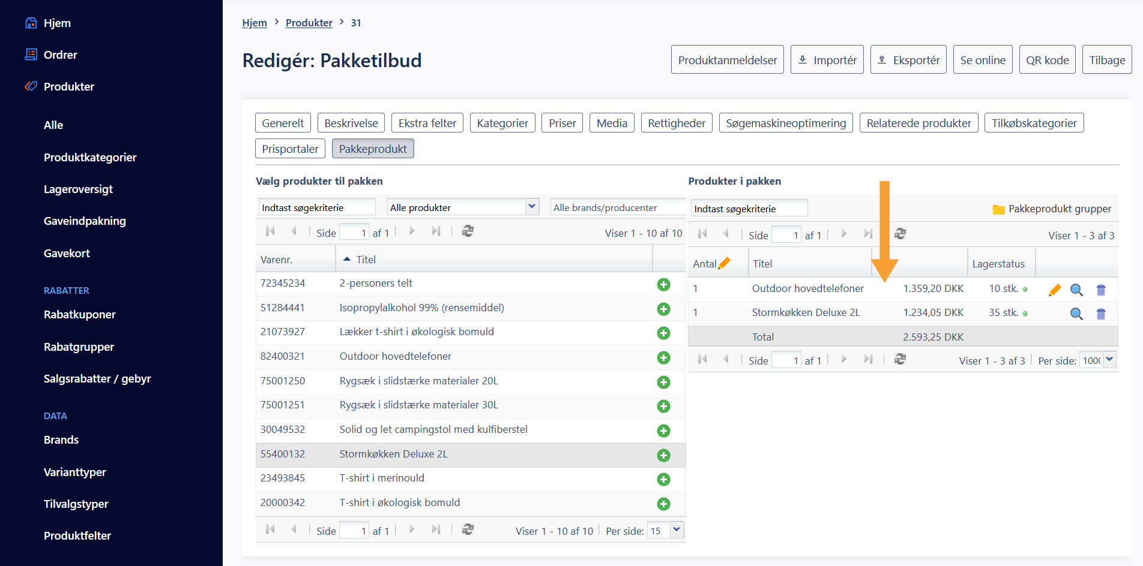Viewport: 1143px width, 566px height.
Task: Click green plus for Stormkøkken Deluxe 2L
Action: pyautogui.click(x=663, y=456)
